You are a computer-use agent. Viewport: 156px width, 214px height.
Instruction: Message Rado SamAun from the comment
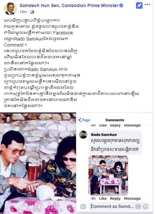tap(132, 199)
